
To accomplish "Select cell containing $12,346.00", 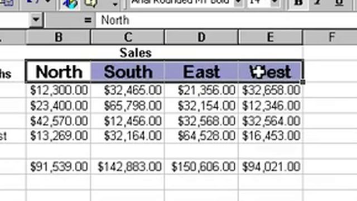I will coord(271,106).
